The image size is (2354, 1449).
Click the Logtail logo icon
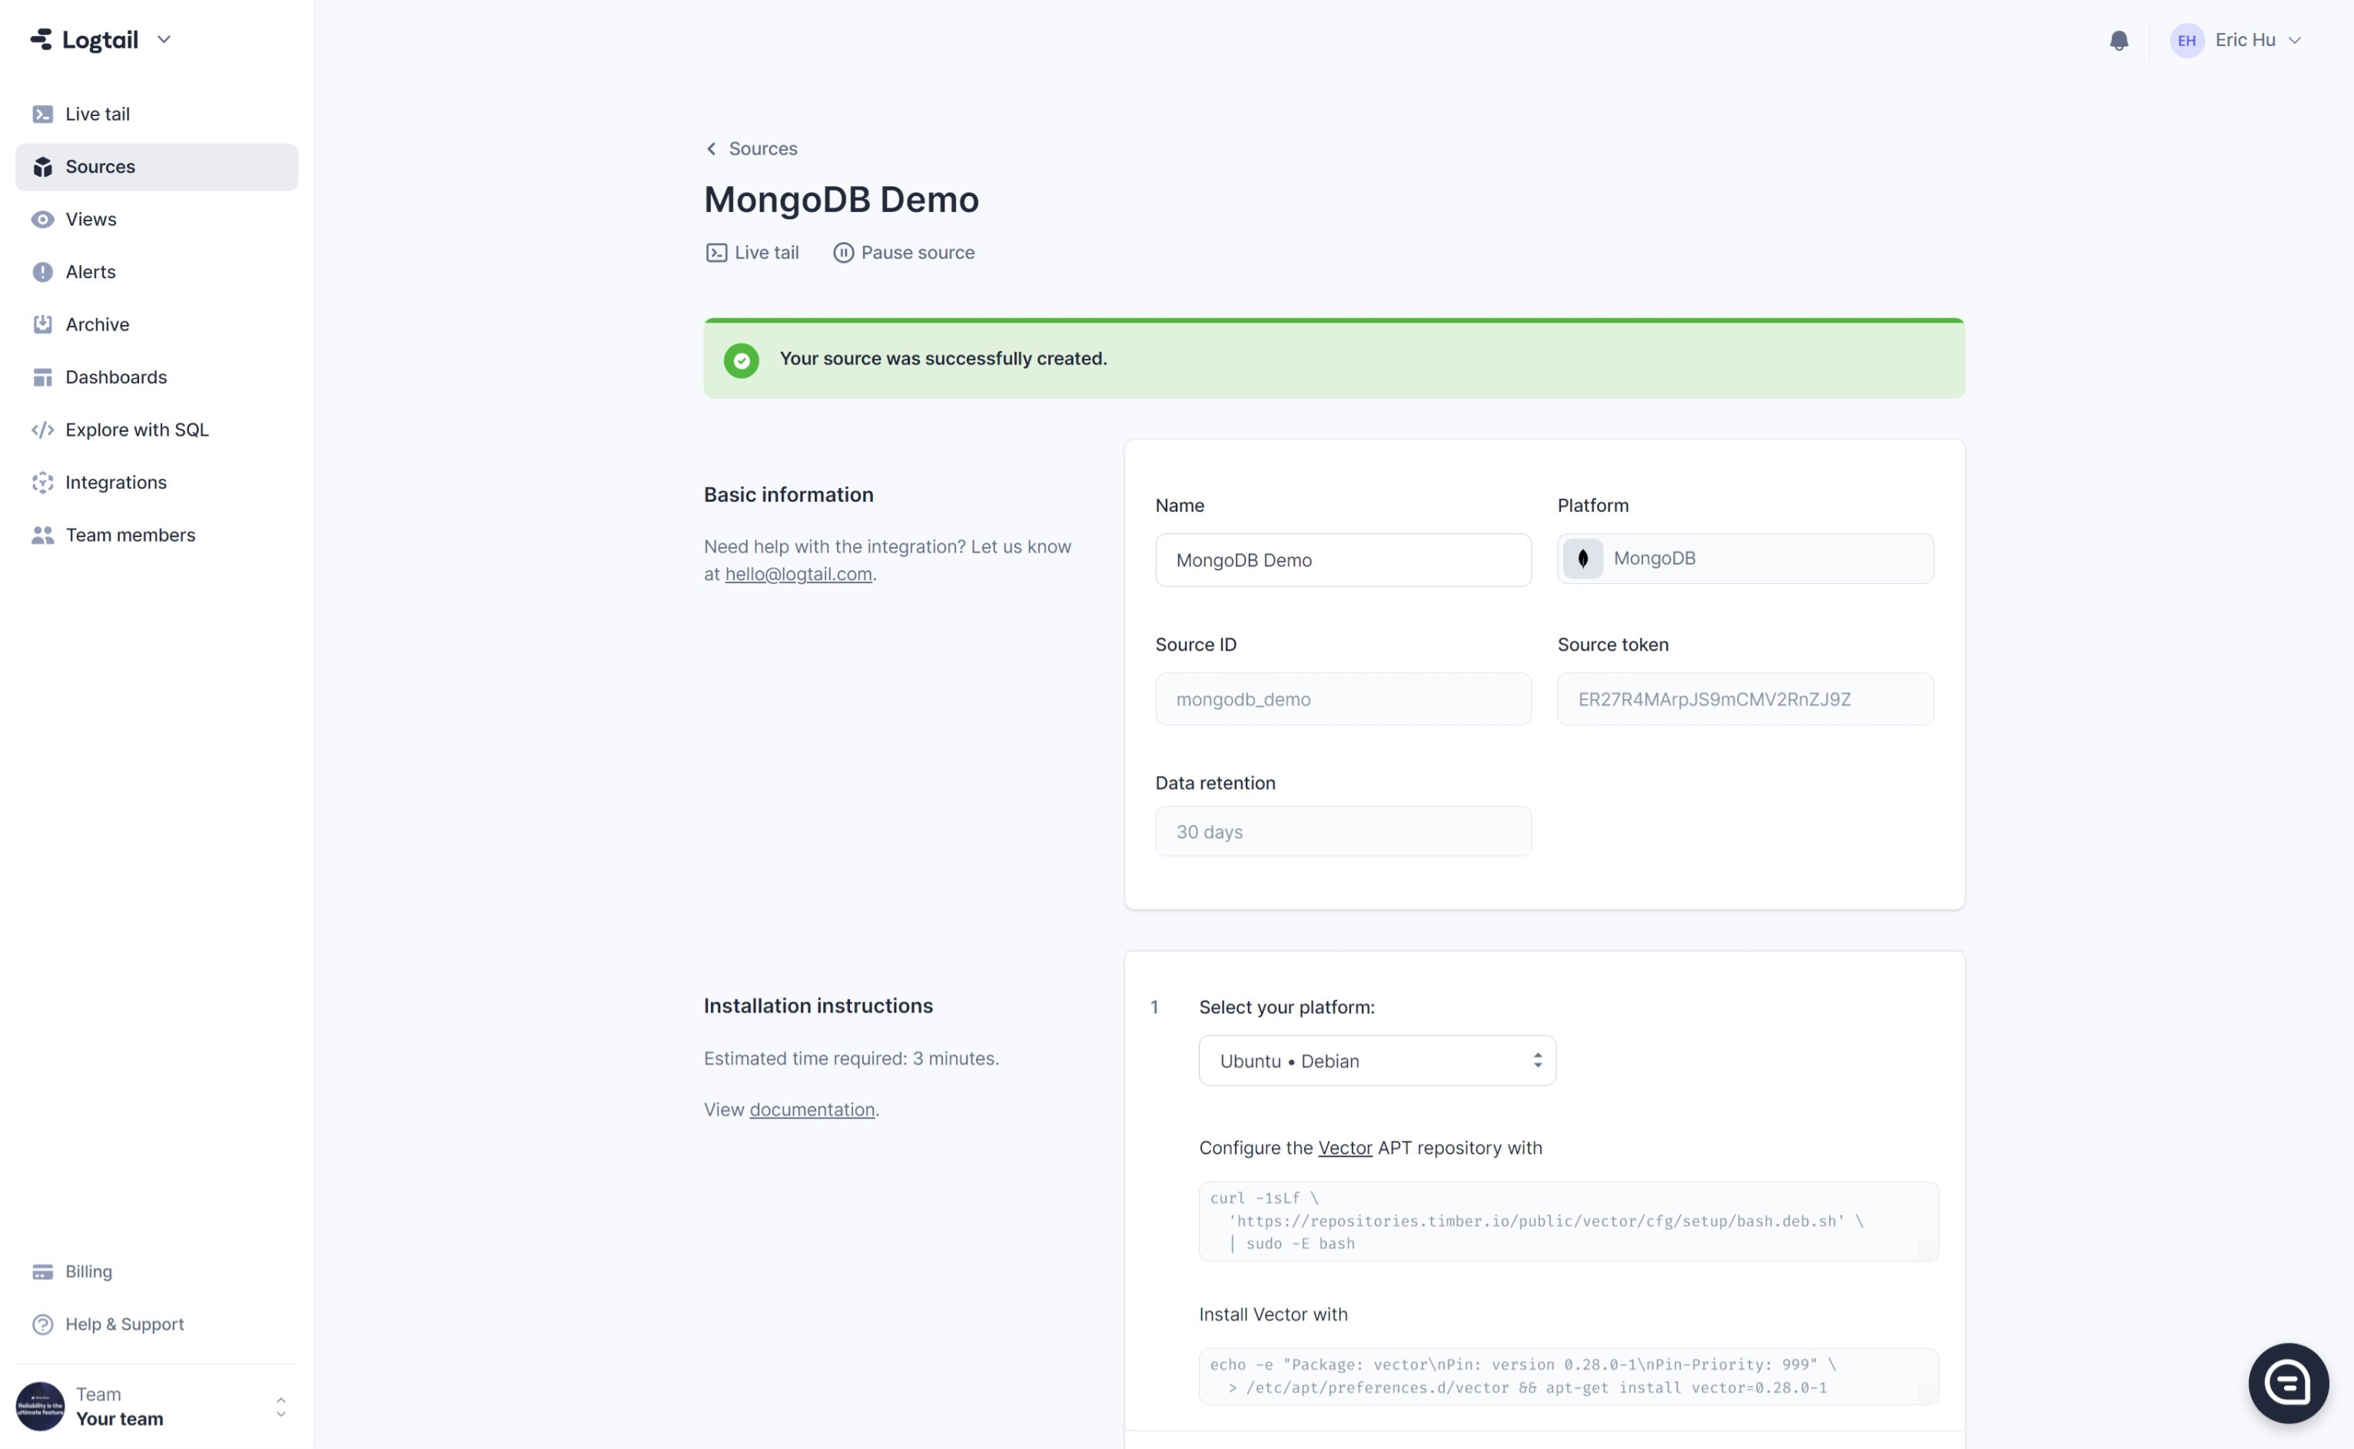[x=42, y=39]
